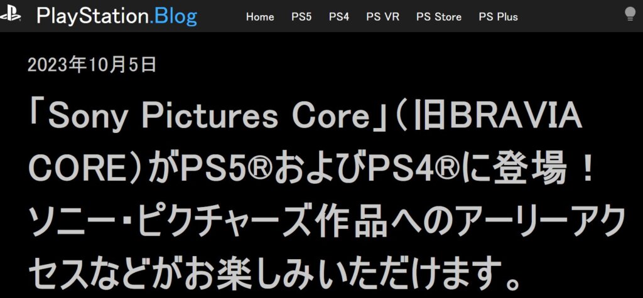This screenshot has width=643, height=298.
Task: Click the 2023年10月5日 post date
Action: (92, 65)
